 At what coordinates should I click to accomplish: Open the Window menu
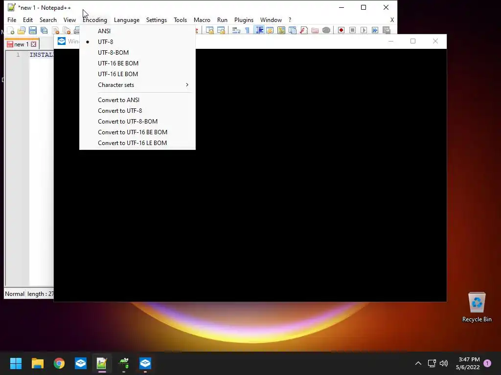coord(271,20)
